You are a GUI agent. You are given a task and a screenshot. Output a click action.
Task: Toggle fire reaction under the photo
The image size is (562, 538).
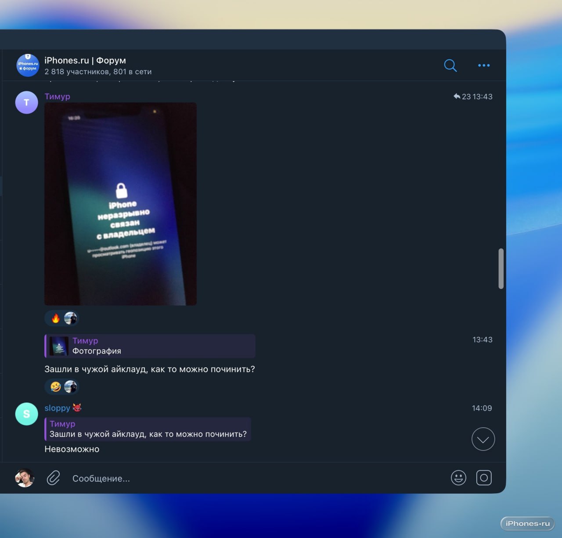[x=56, y=318]
